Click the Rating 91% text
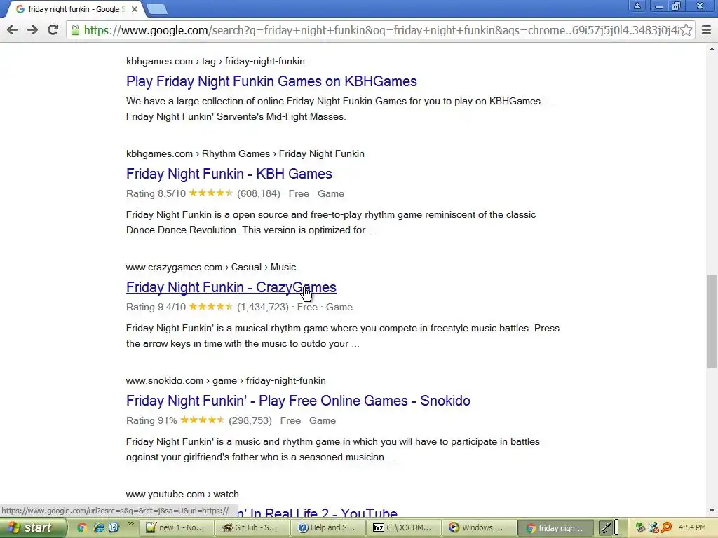Image resolution: width=718 pixels, height=538 pixels. [151, 420]
